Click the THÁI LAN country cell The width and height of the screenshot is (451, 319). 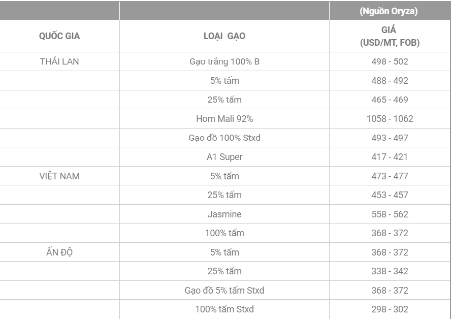59,61
